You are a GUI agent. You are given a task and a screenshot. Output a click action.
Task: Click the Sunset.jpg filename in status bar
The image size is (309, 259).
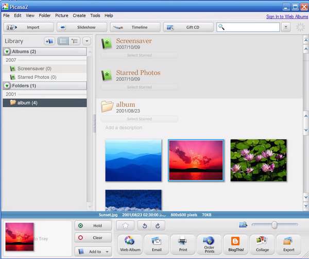[x=108, y=215]
